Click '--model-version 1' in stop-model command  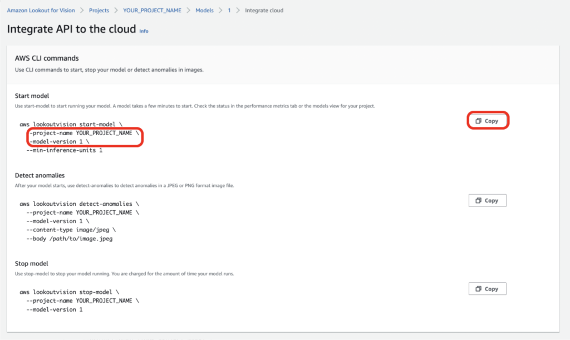click(x=55, y=309)
